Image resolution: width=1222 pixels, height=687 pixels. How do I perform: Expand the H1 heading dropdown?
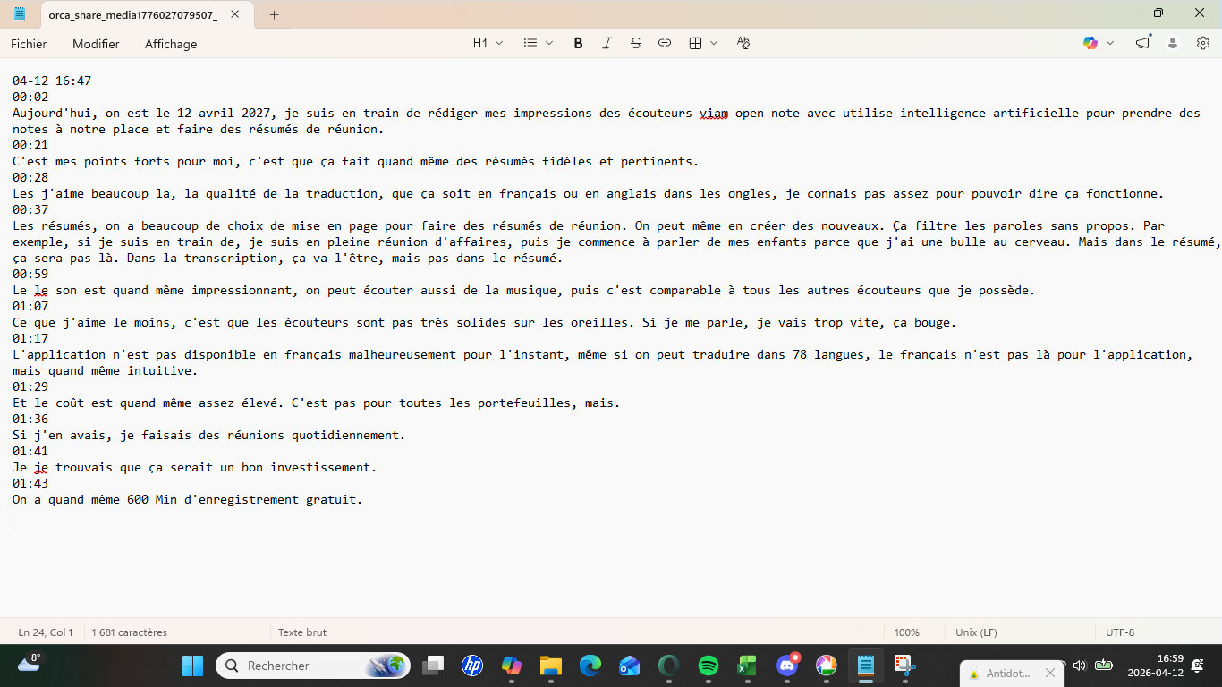pyautogui.click(x=488, y=43)
